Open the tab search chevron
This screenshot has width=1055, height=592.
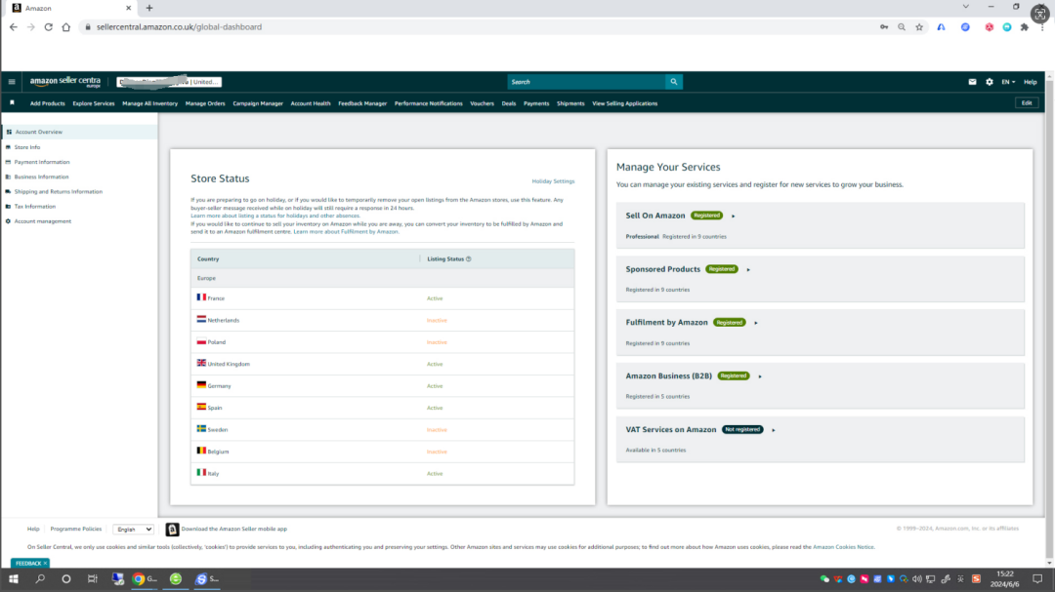[x=965, y=7]
